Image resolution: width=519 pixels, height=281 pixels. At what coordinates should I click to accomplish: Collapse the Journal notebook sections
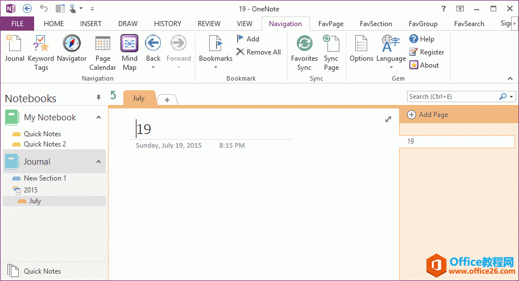(98, 162)
